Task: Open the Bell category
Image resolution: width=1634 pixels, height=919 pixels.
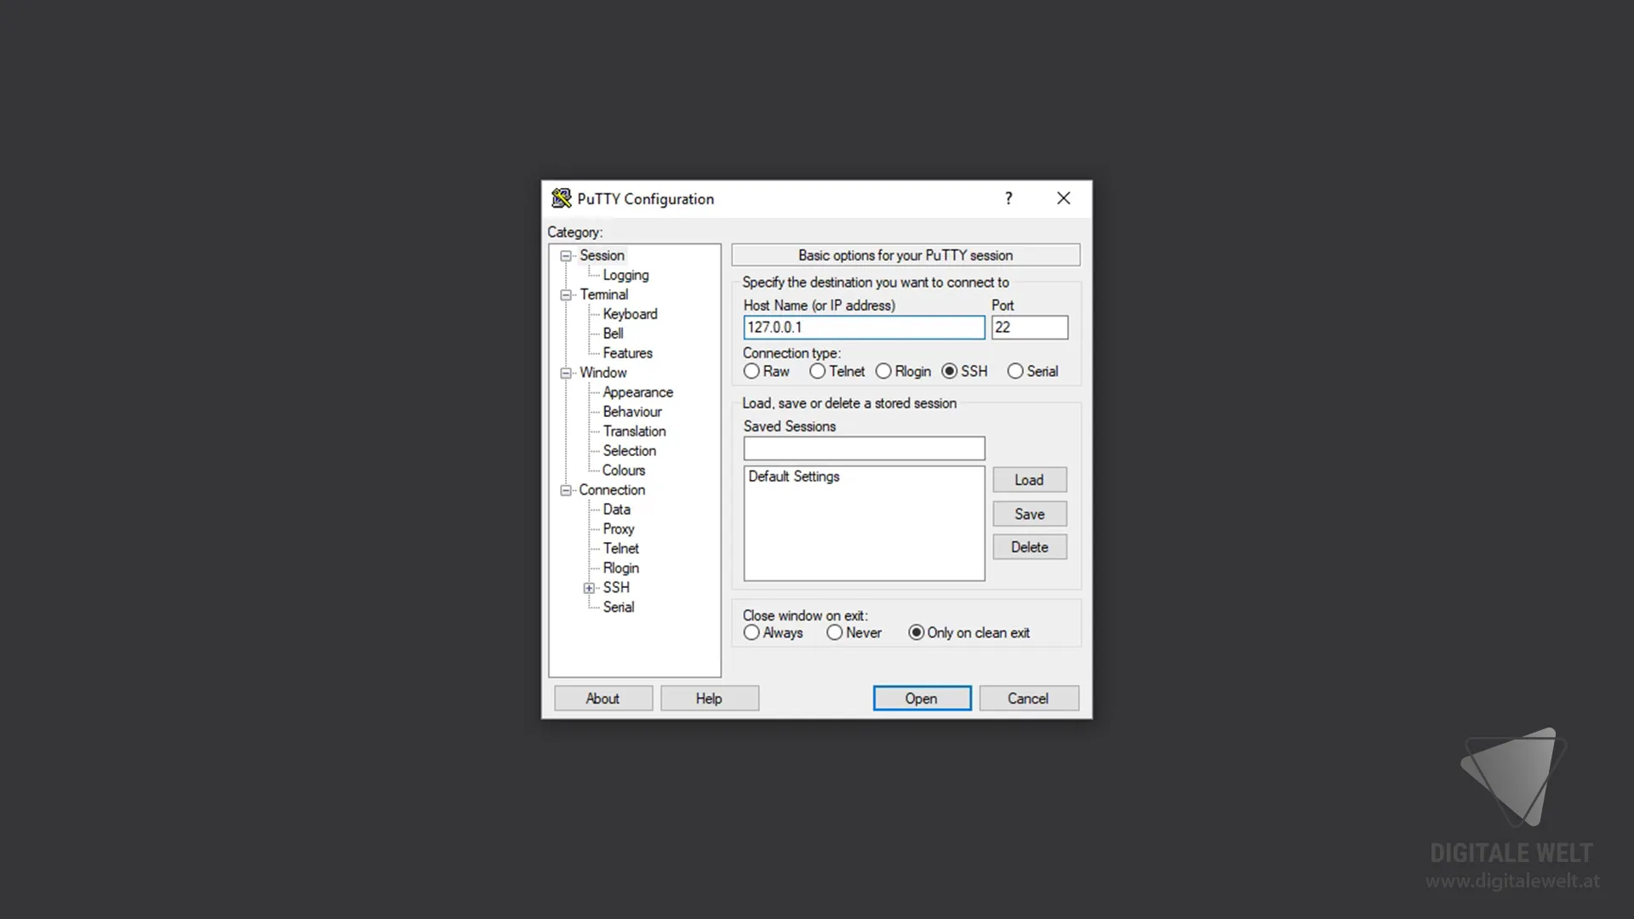Action: pos(613,334)
